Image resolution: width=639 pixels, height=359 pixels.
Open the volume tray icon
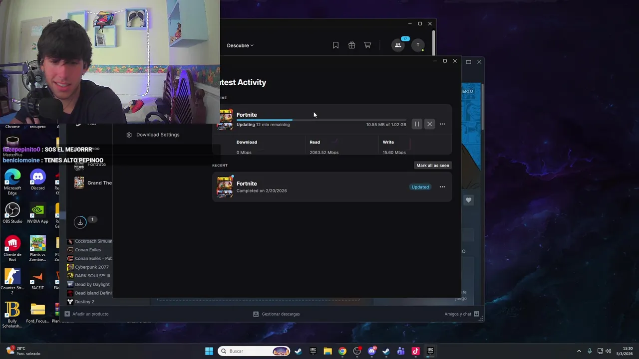pos(608,351)
